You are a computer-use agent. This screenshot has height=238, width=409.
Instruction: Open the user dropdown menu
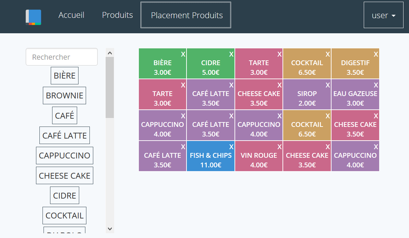pyautogui.click(x=383, y=15)
